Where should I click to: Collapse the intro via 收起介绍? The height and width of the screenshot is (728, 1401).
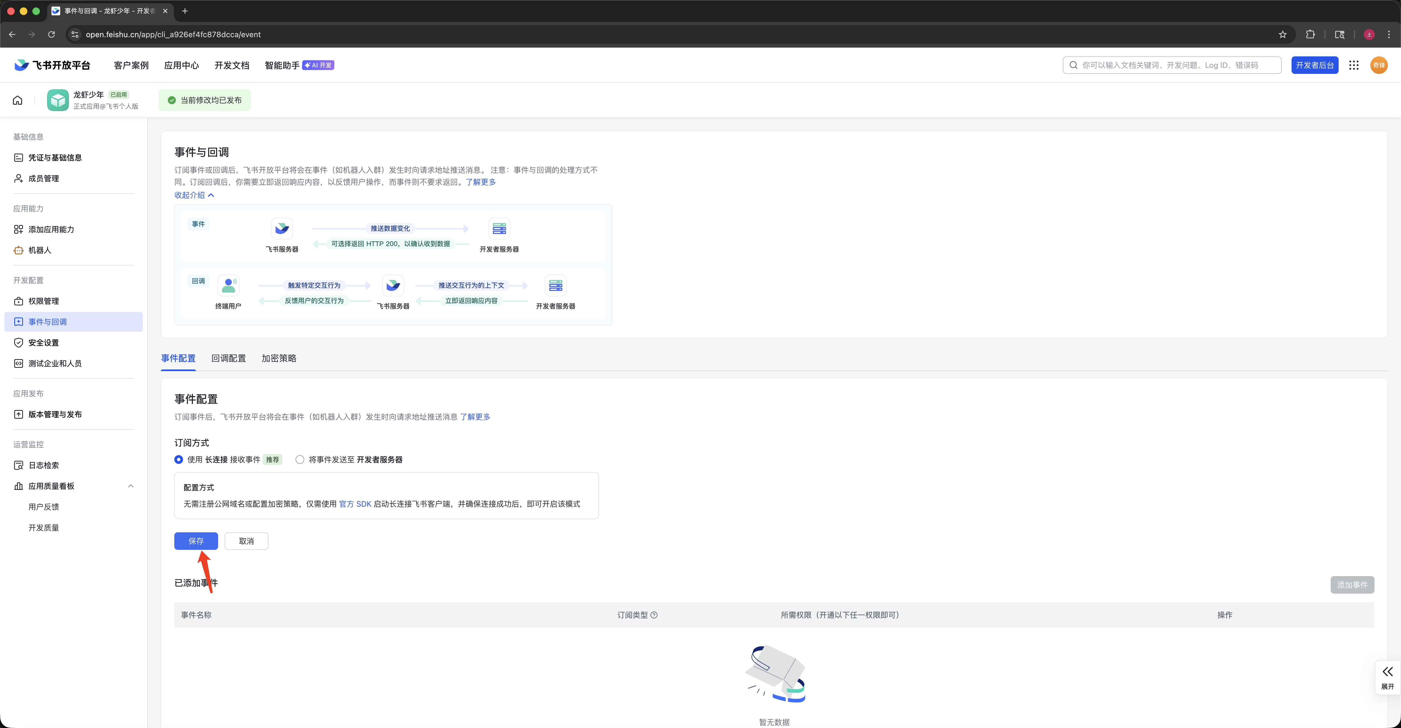[194, 195]
